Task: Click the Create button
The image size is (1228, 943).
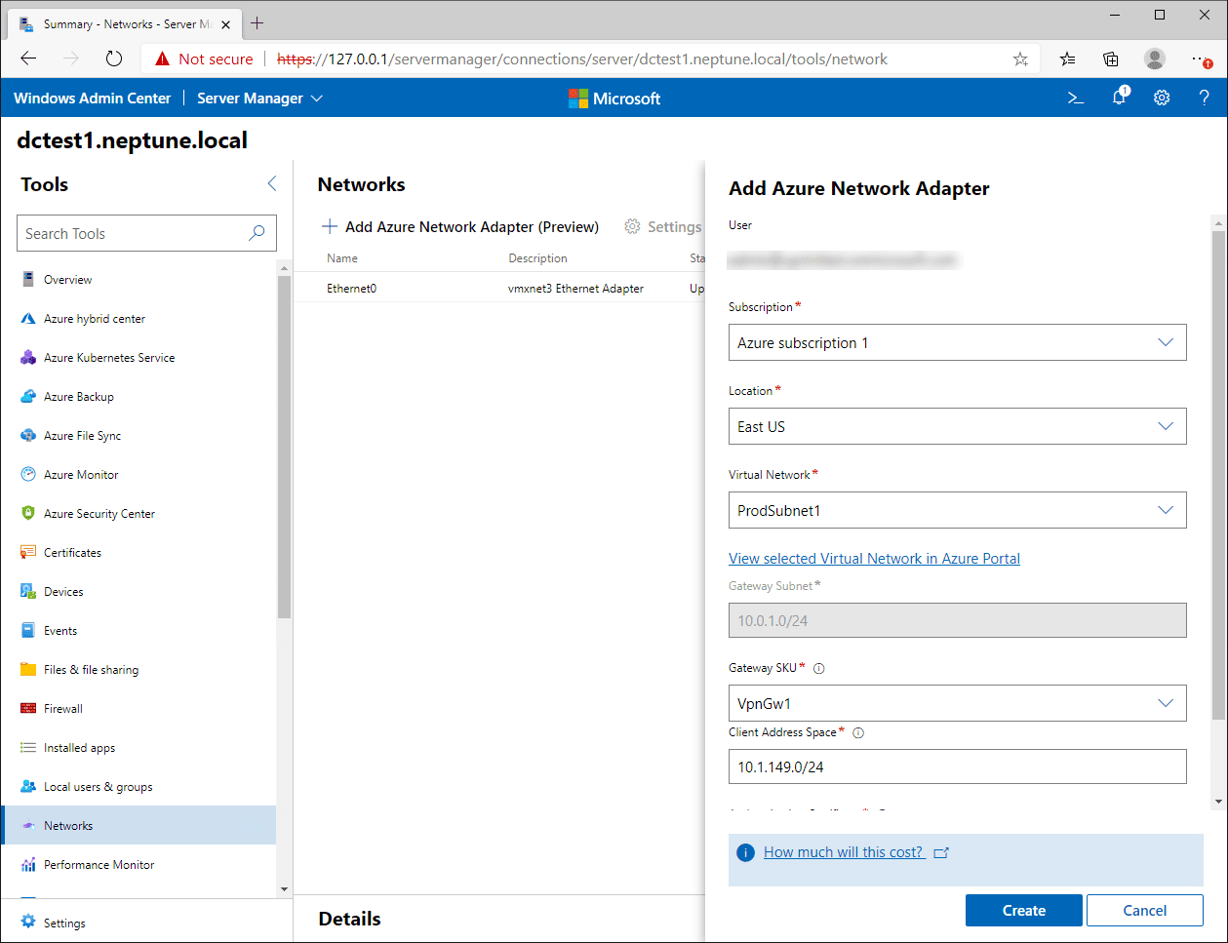Action: pos(1023,910)
